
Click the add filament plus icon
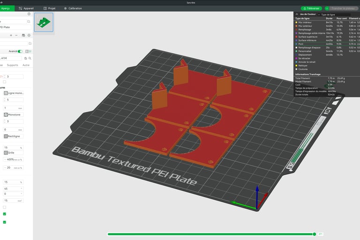(x=11, y=35)
